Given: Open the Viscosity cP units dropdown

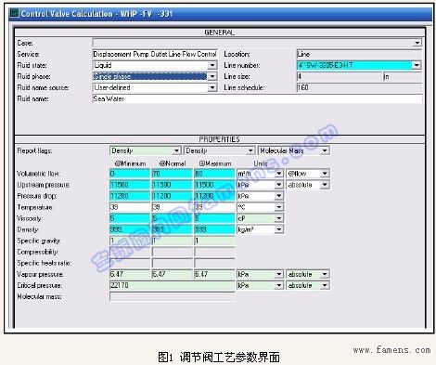Looking at the screenshot, I should coord(279,218).
